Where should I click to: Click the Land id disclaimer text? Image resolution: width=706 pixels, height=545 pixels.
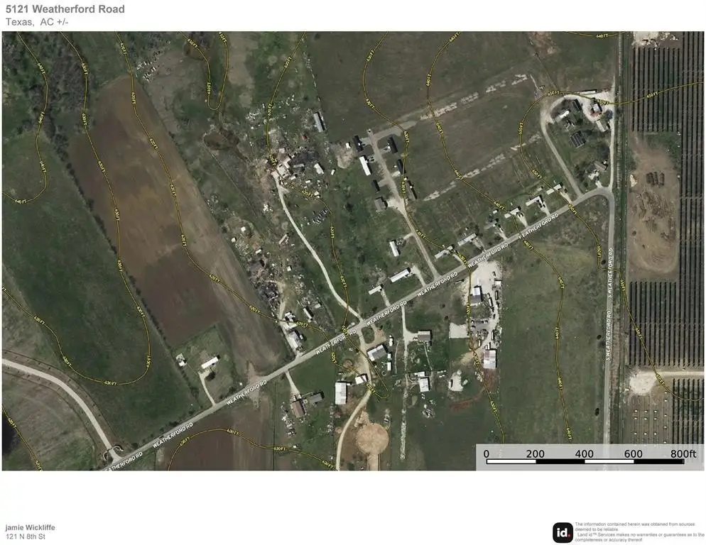tap(639, 532)
